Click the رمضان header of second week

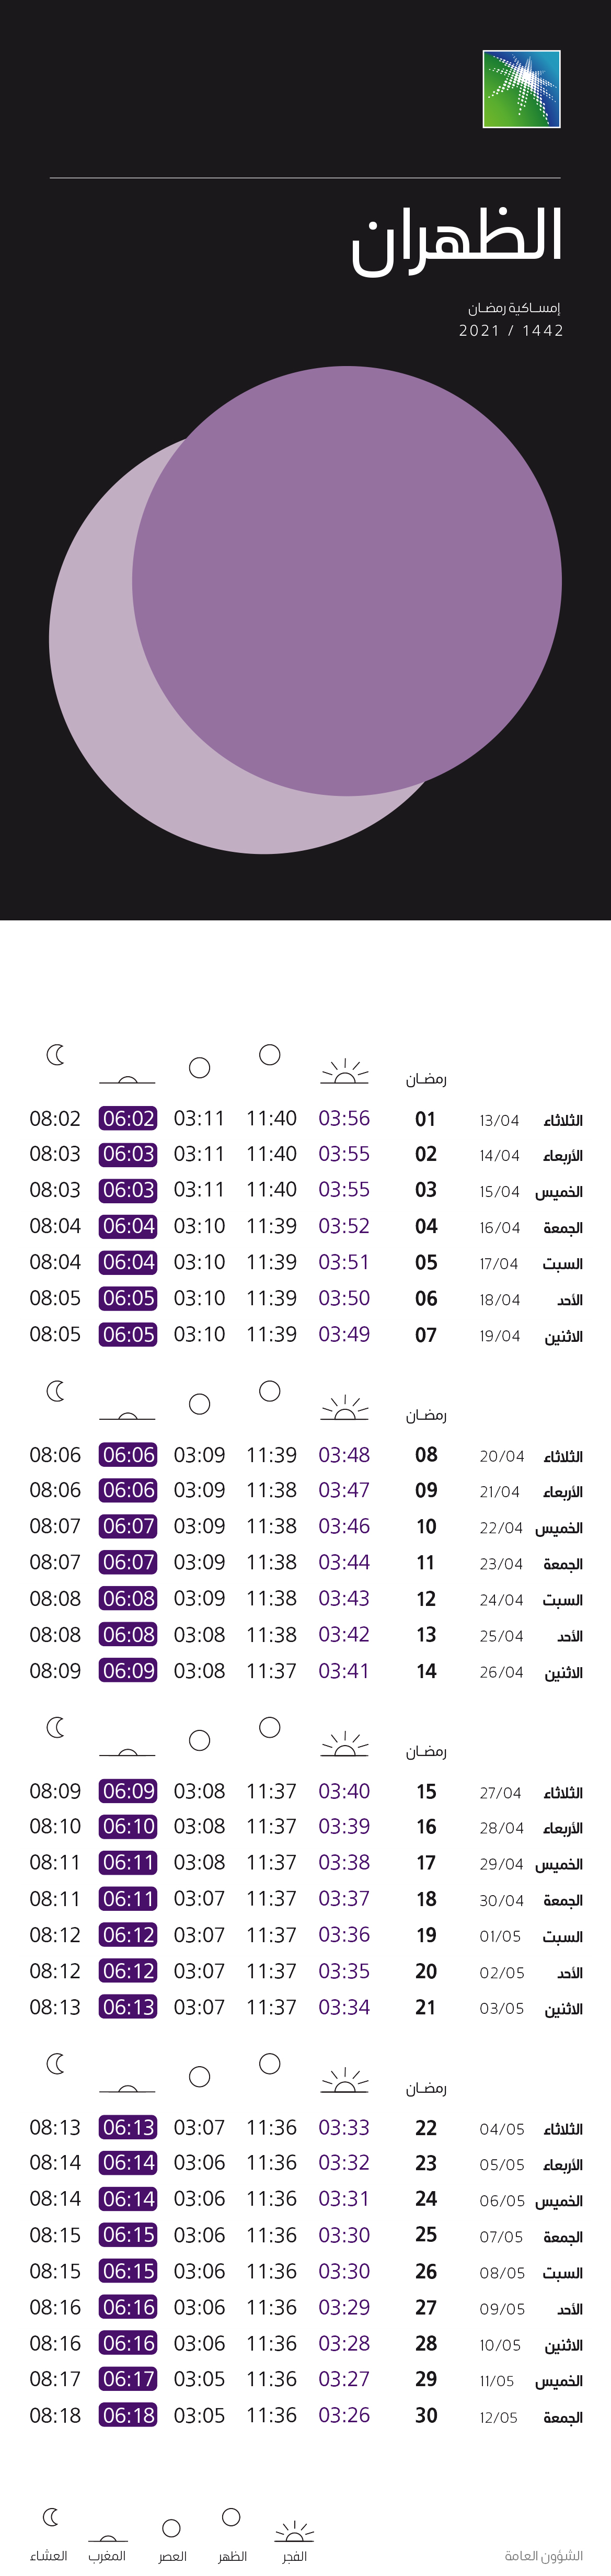pyautogui.click(x=426, y=1415)
